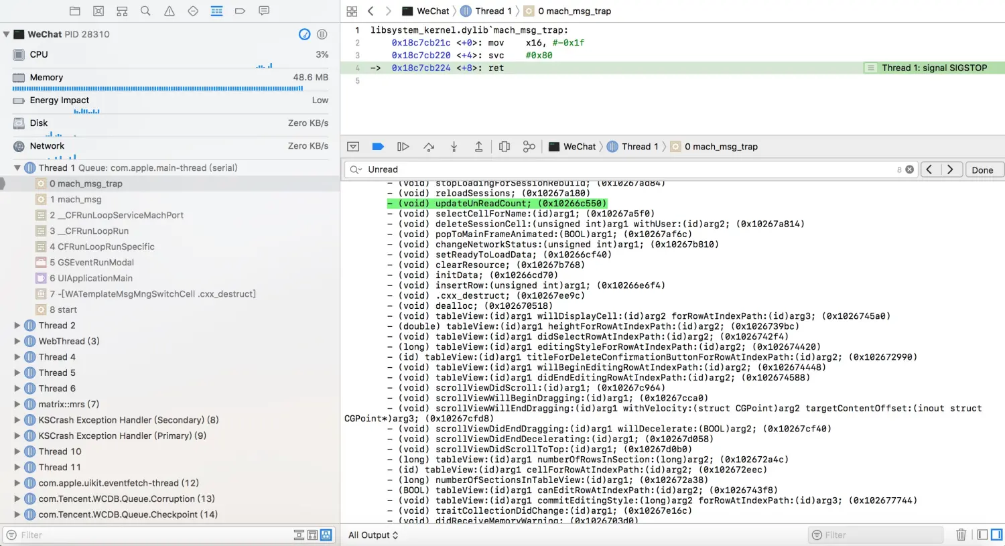
Task: Select the Energy Impact gauge row
Action: [170, 103]
